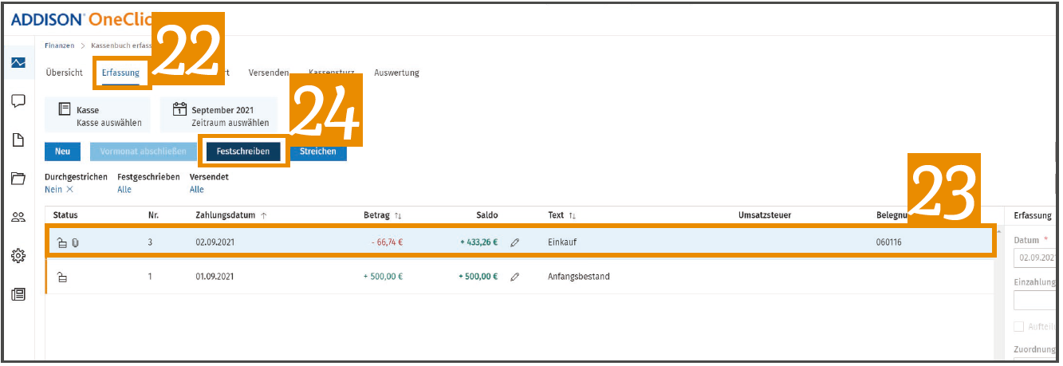1063x366 pixels.
Task: Click the table scrollbar up arrow
Action: 998,231
